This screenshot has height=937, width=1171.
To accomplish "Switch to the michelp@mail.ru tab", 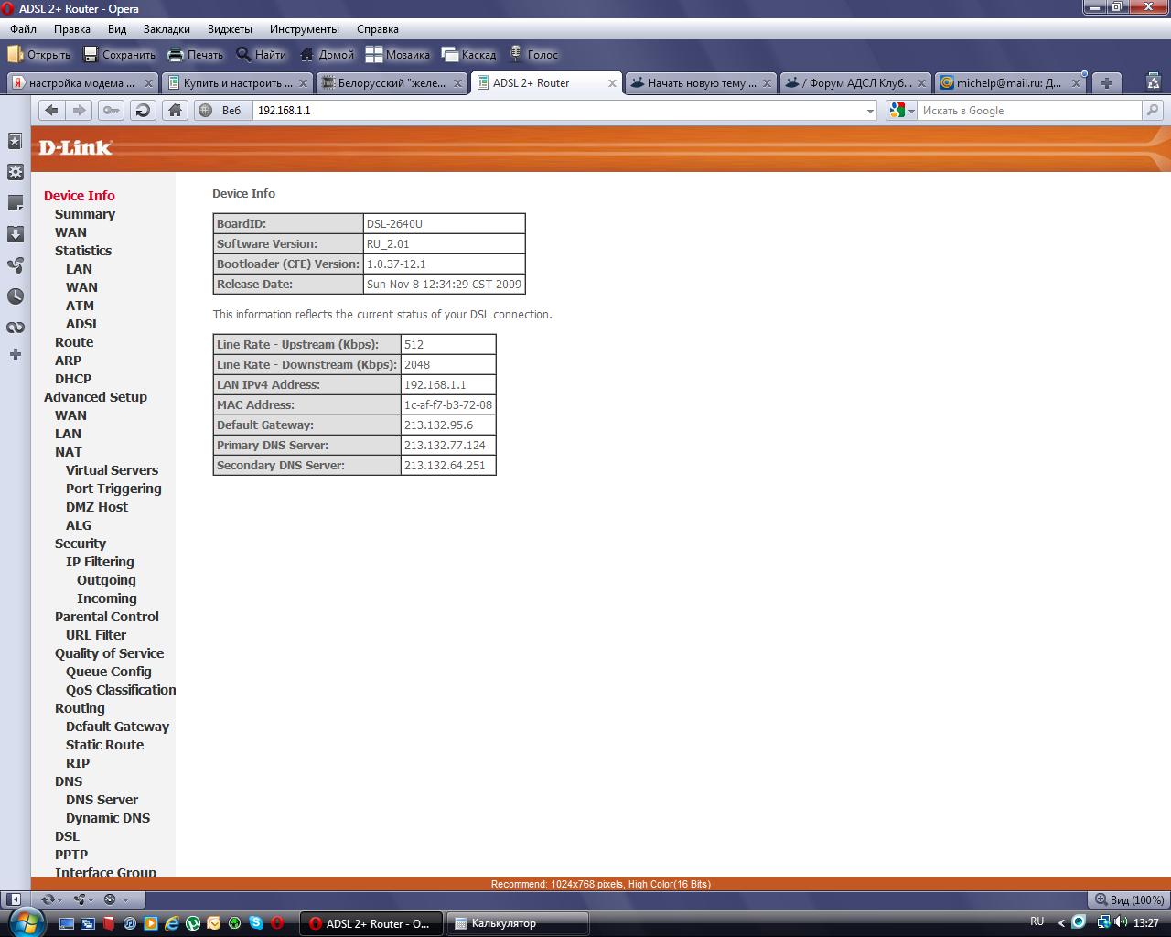I will [1010, 83].
